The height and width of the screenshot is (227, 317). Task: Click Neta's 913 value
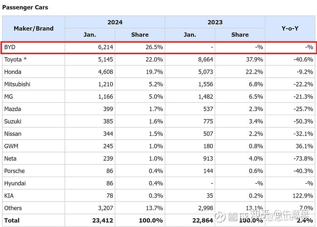coord(190,158)
